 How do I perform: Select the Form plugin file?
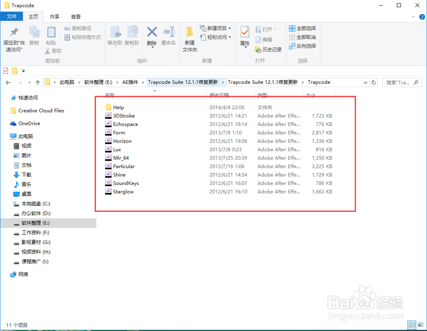tap(119, 133)
